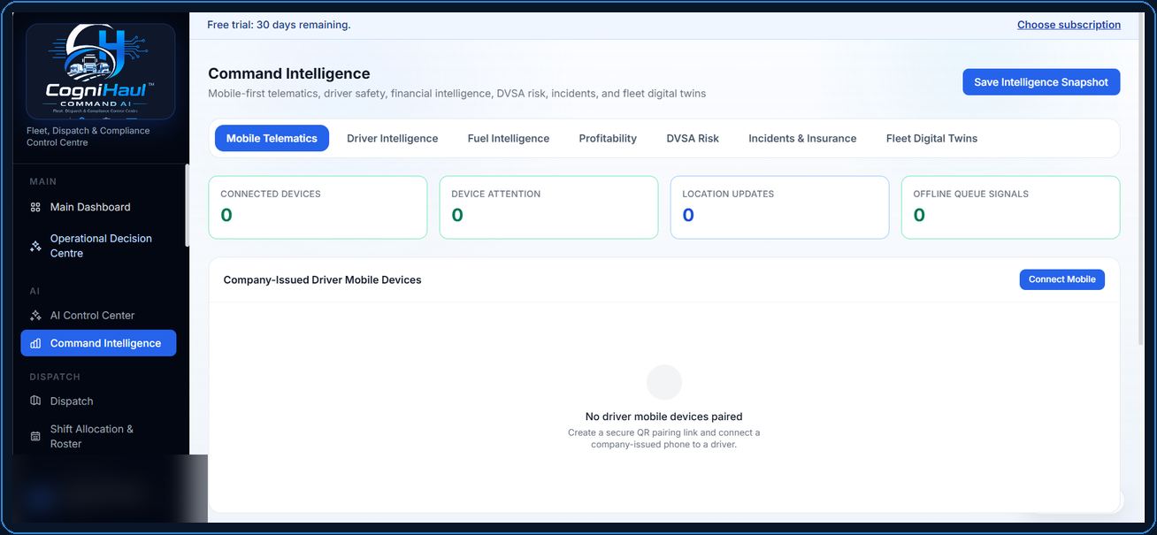Click the Device Attention stat card
The image size is (1157, 535).
(548, 207)
